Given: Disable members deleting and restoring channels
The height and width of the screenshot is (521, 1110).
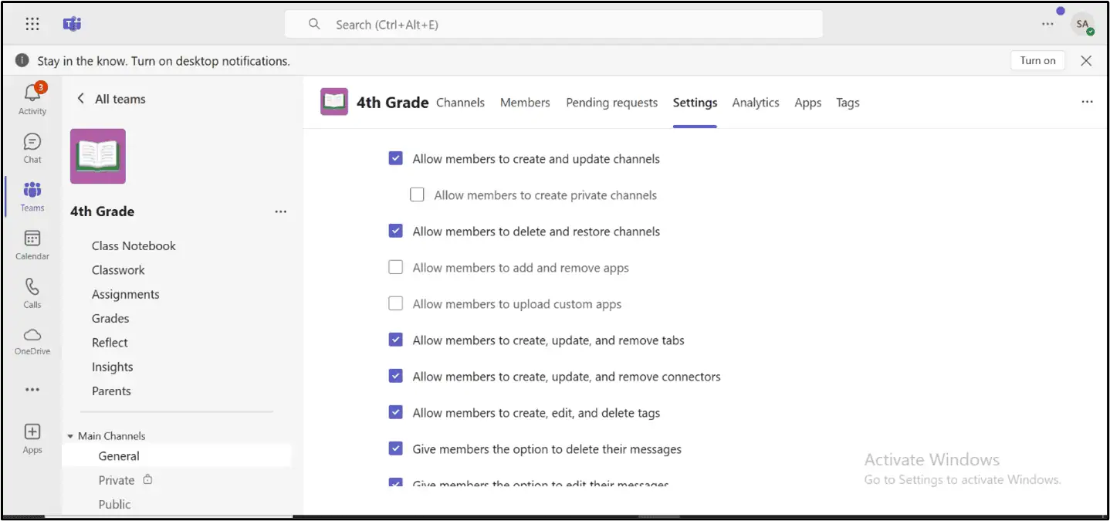Looking at the screenshot, I should coord(396,231).
